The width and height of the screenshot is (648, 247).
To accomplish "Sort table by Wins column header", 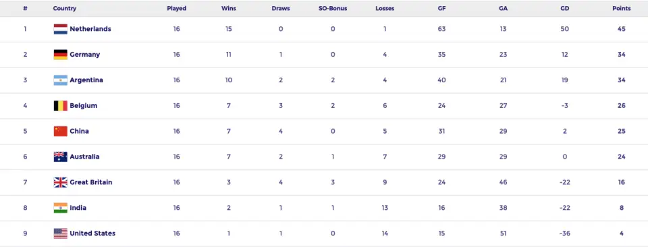I will pos(229,8).
